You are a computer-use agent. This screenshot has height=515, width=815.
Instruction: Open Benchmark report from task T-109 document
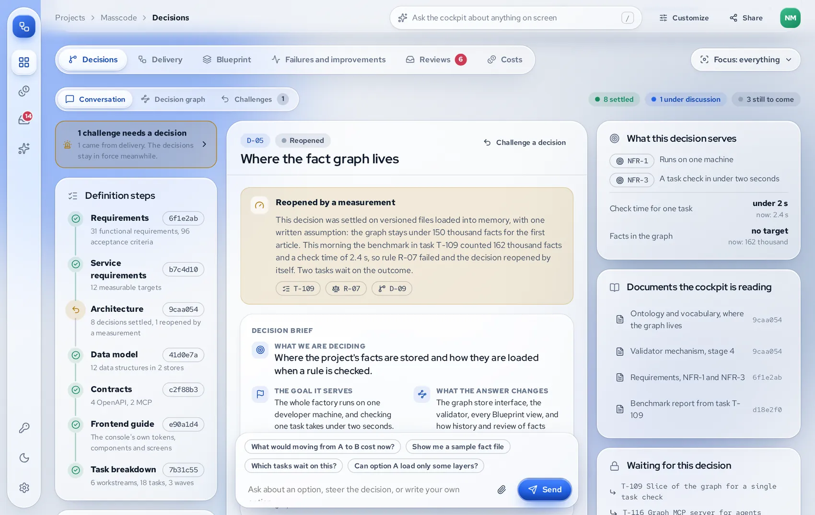699,410
